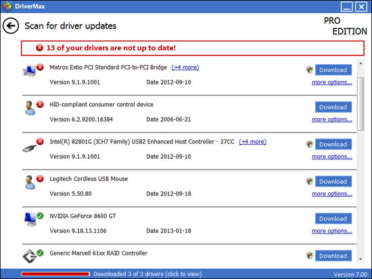Open more options for Logitech Cordless Mouse
Image resolution: width=372 pixels, height=279 pixels.
point(332,194)
